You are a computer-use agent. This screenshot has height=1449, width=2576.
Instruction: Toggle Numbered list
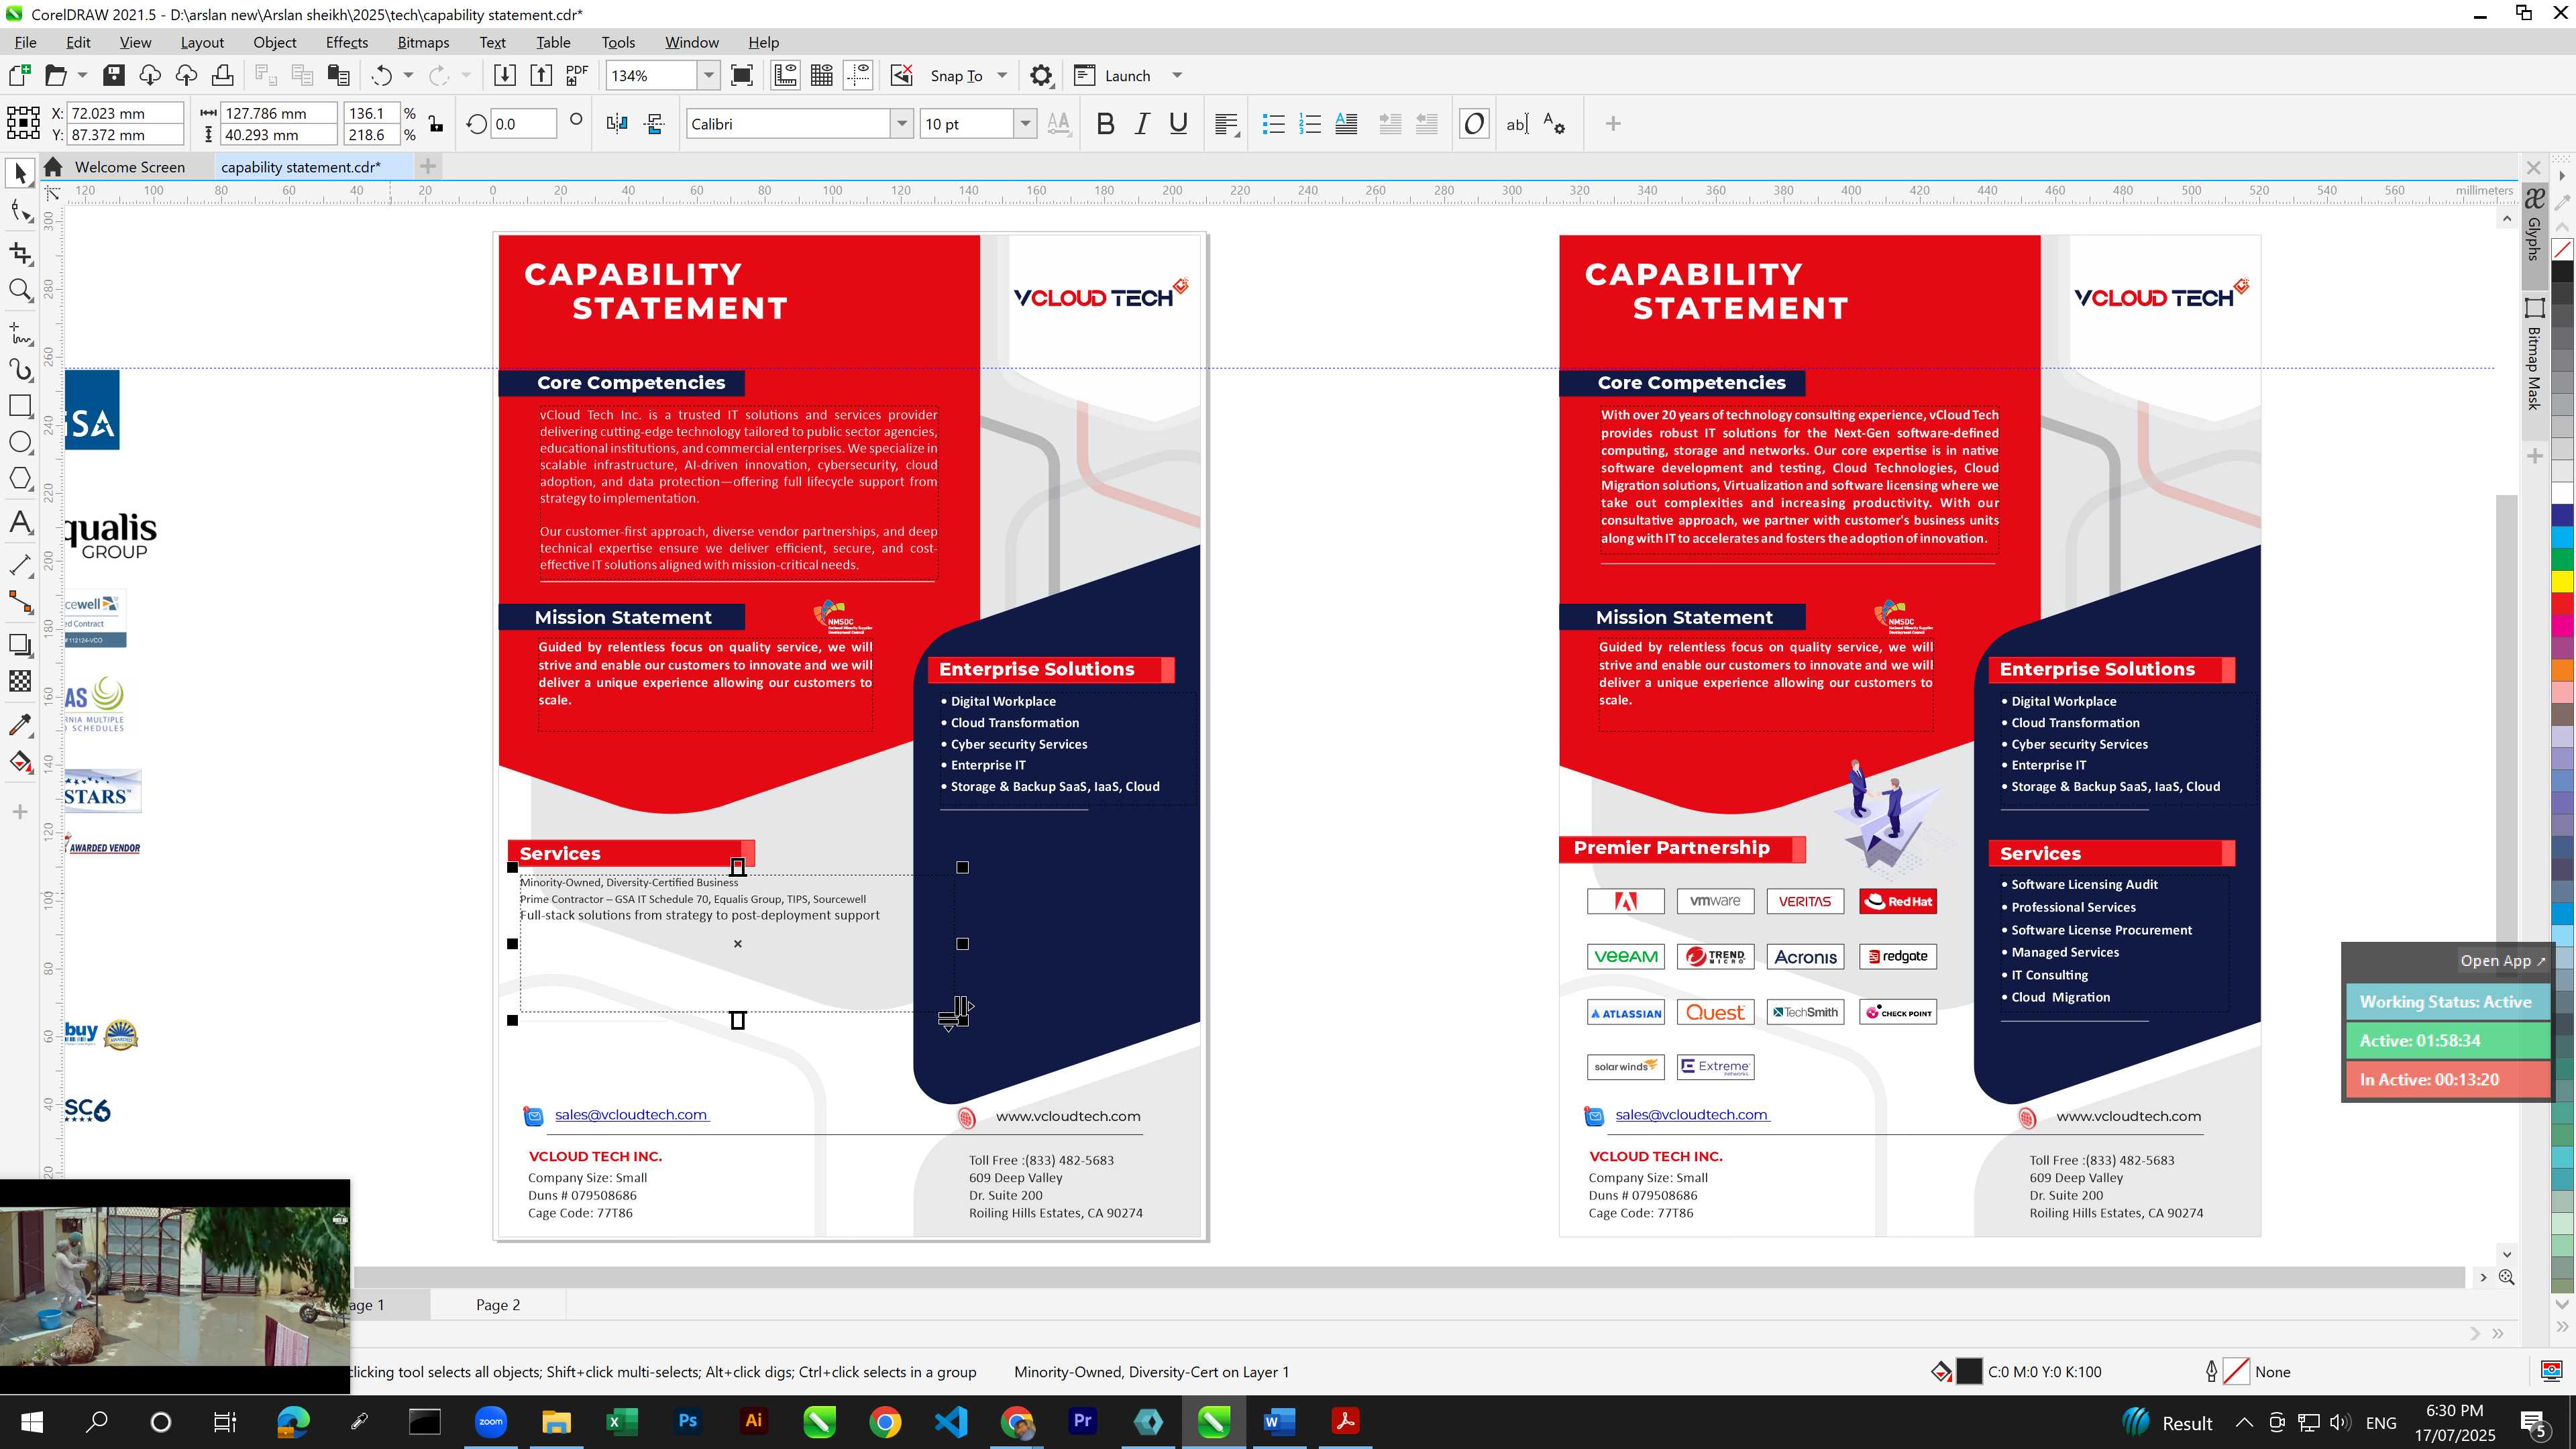pyautogui.click(x=1310, y=124)
